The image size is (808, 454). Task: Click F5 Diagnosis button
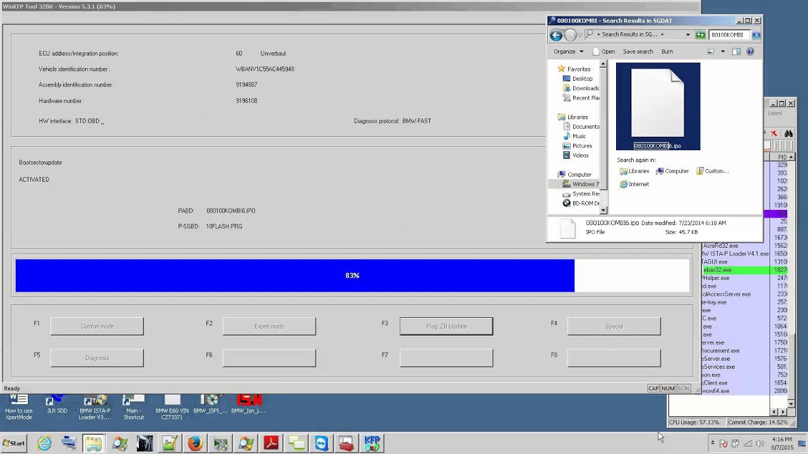(x=97, y=358)
